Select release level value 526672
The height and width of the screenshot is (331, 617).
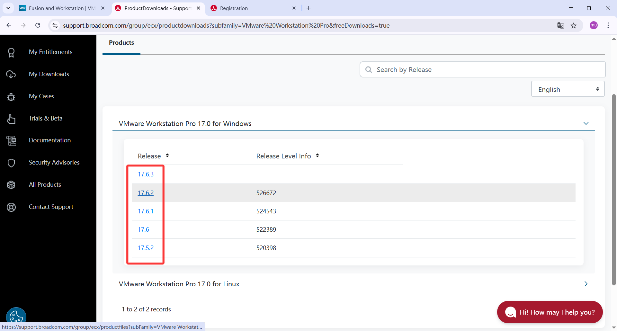tap(266, 193)
